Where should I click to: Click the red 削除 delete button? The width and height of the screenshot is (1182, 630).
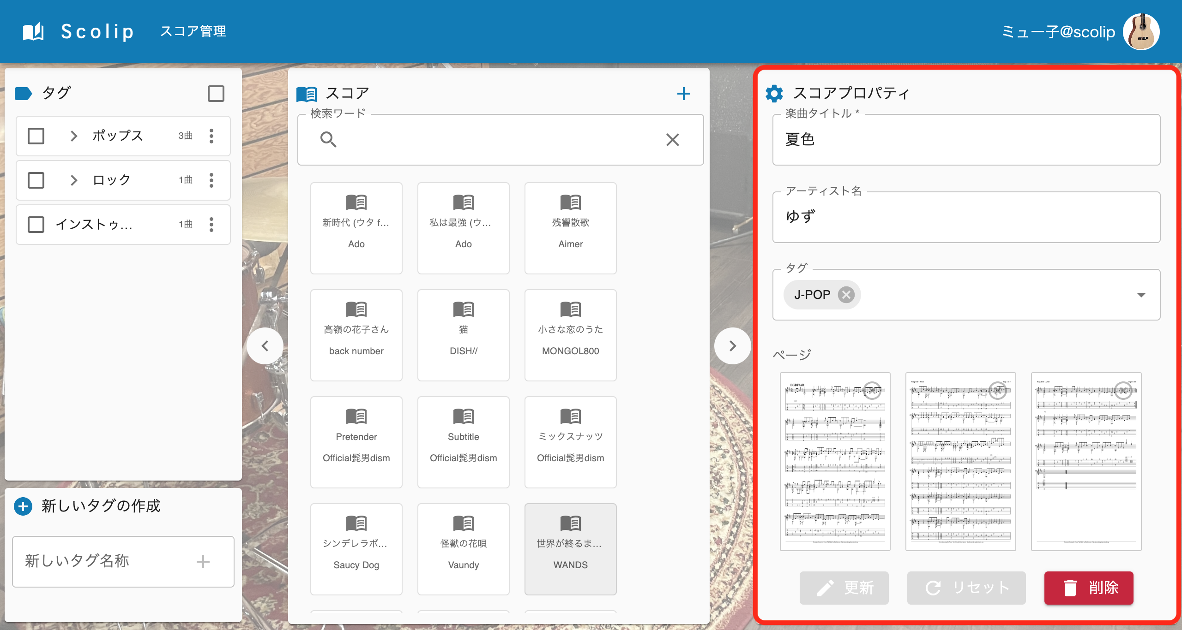click(x=1089, y=588)
